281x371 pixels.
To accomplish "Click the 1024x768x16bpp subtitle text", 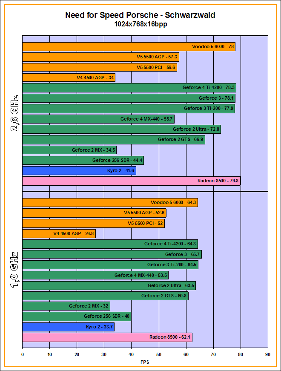I will [x=140, y=25].
